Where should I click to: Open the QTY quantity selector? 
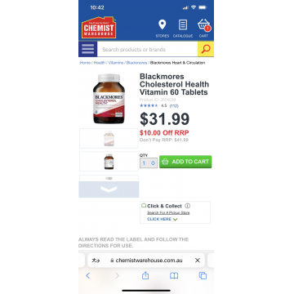(x=149, y=163)
